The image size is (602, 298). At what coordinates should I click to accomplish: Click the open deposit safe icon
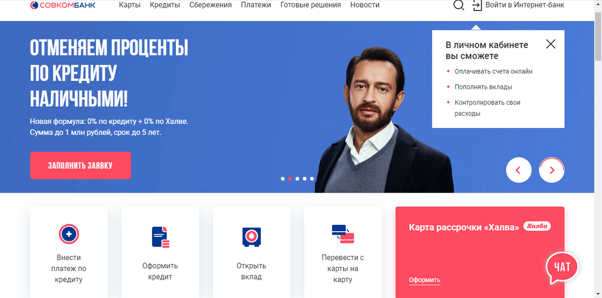pos(251,236)
